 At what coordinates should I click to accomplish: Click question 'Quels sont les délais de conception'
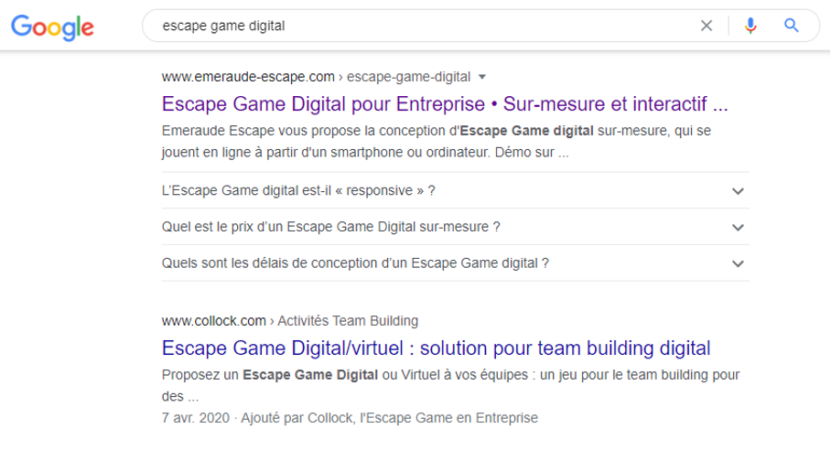coord(355,263)
